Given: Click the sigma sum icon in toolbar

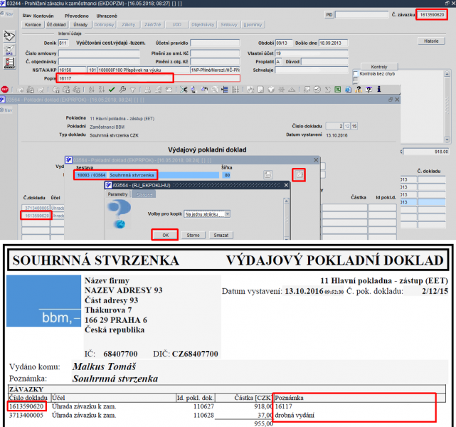Looking at the screenshot, I should pos(328,90).
